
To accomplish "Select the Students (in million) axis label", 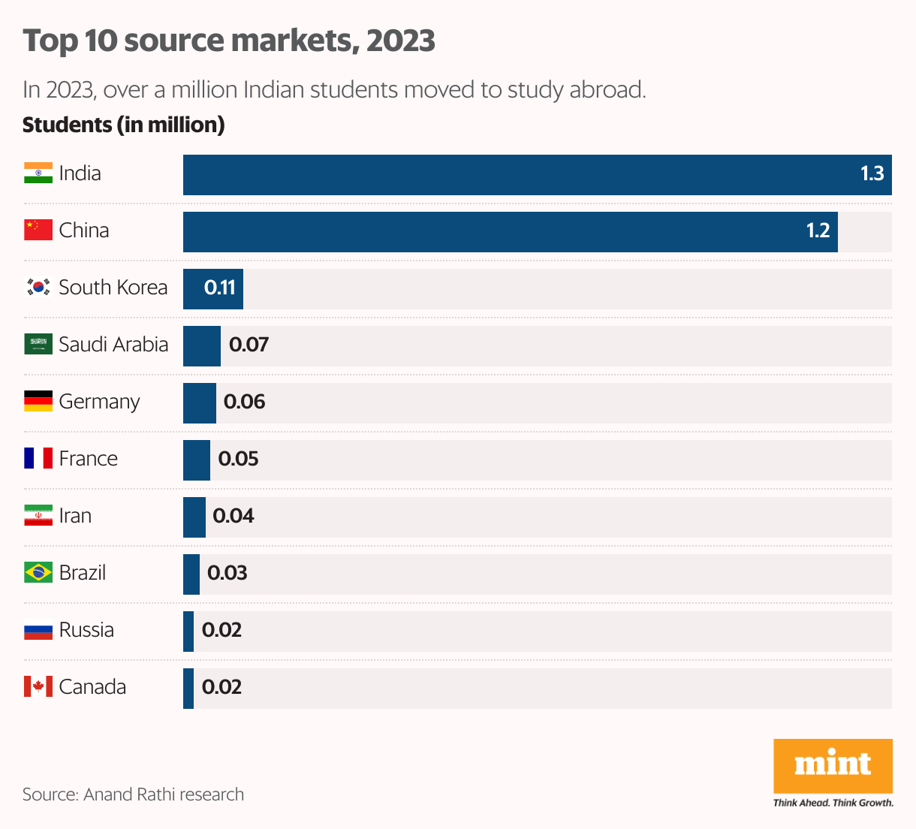I will 123,125.
